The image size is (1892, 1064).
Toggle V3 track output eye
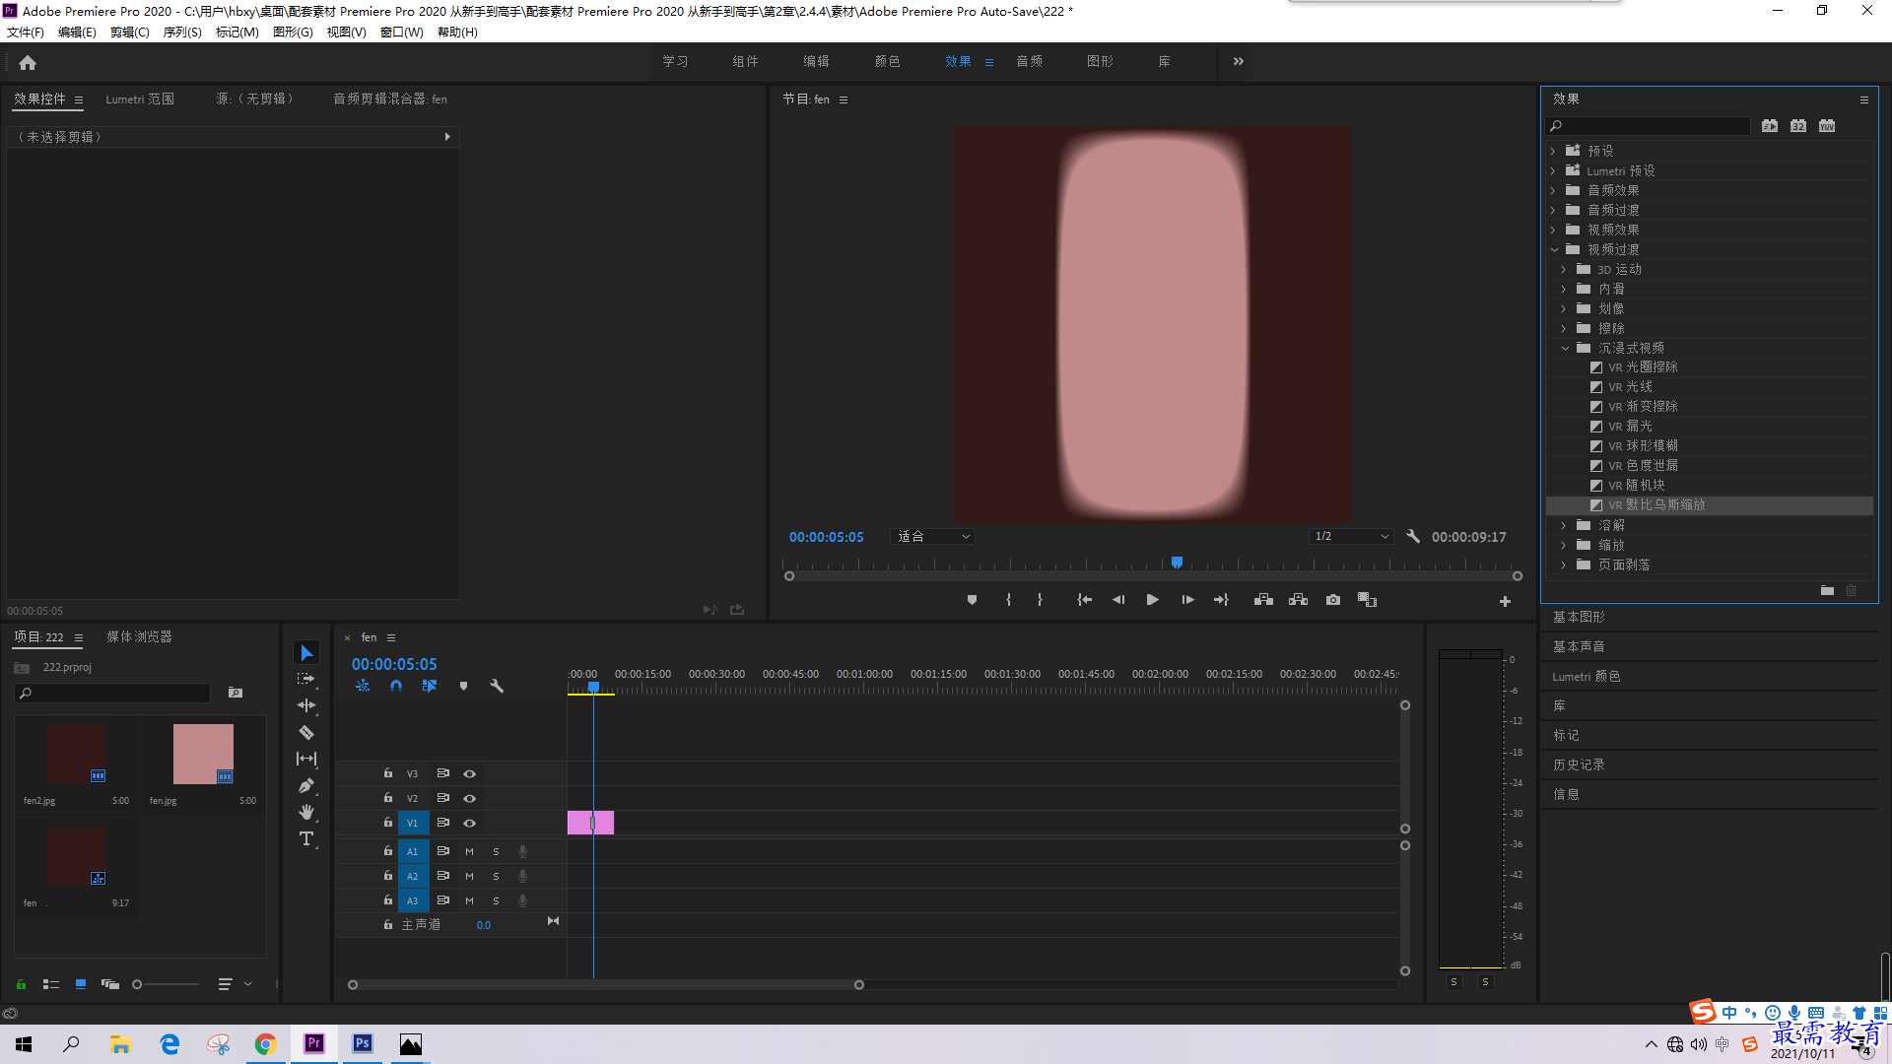470,774
